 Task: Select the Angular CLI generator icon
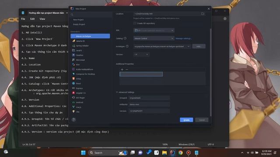[73, 93]
